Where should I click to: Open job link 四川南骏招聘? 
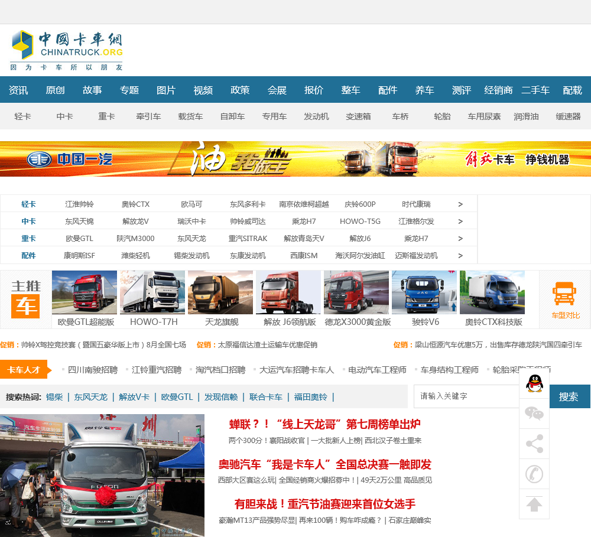[x=93, y=370]
